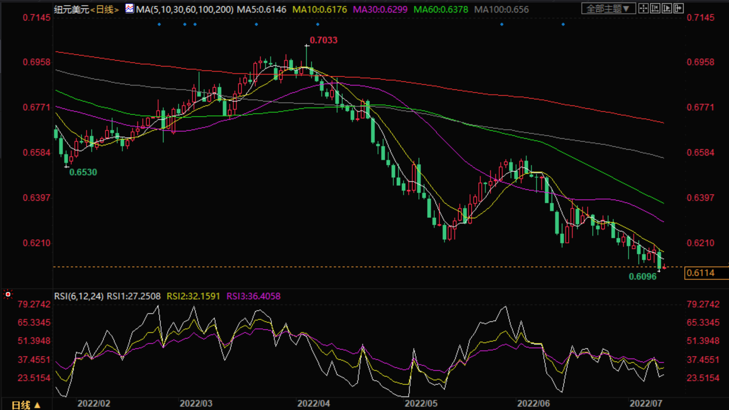Click the MA5:0.6146 legend value

tap(262, 9)
